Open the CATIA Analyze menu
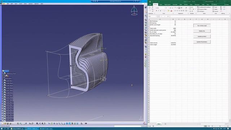The image size is (231, 130). [31, 4]
